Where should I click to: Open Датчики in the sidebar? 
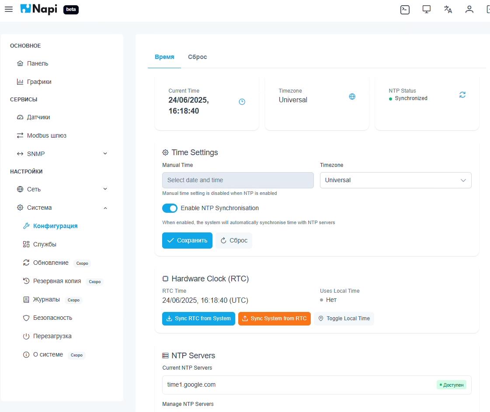point(38,117)
